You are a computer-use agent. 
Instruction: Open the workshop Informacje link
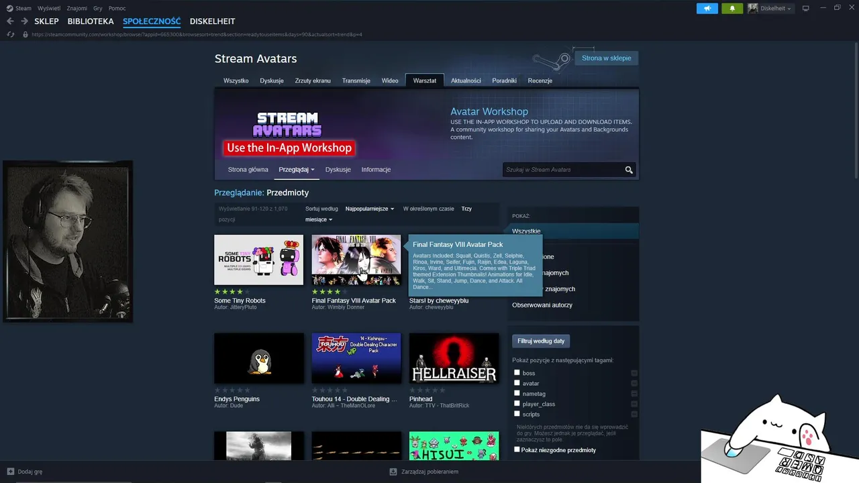[x=376, y=170]
